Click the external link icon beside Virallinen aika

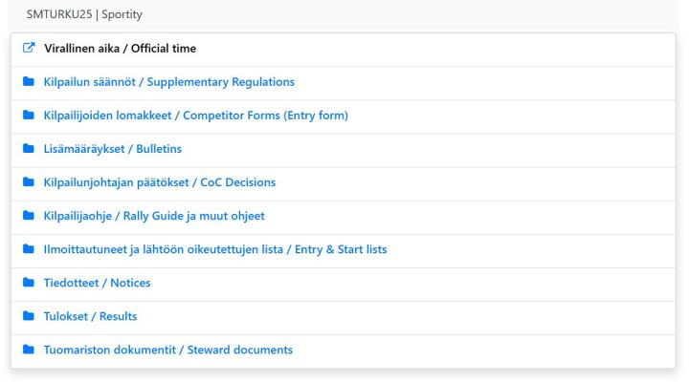[28, 49]
